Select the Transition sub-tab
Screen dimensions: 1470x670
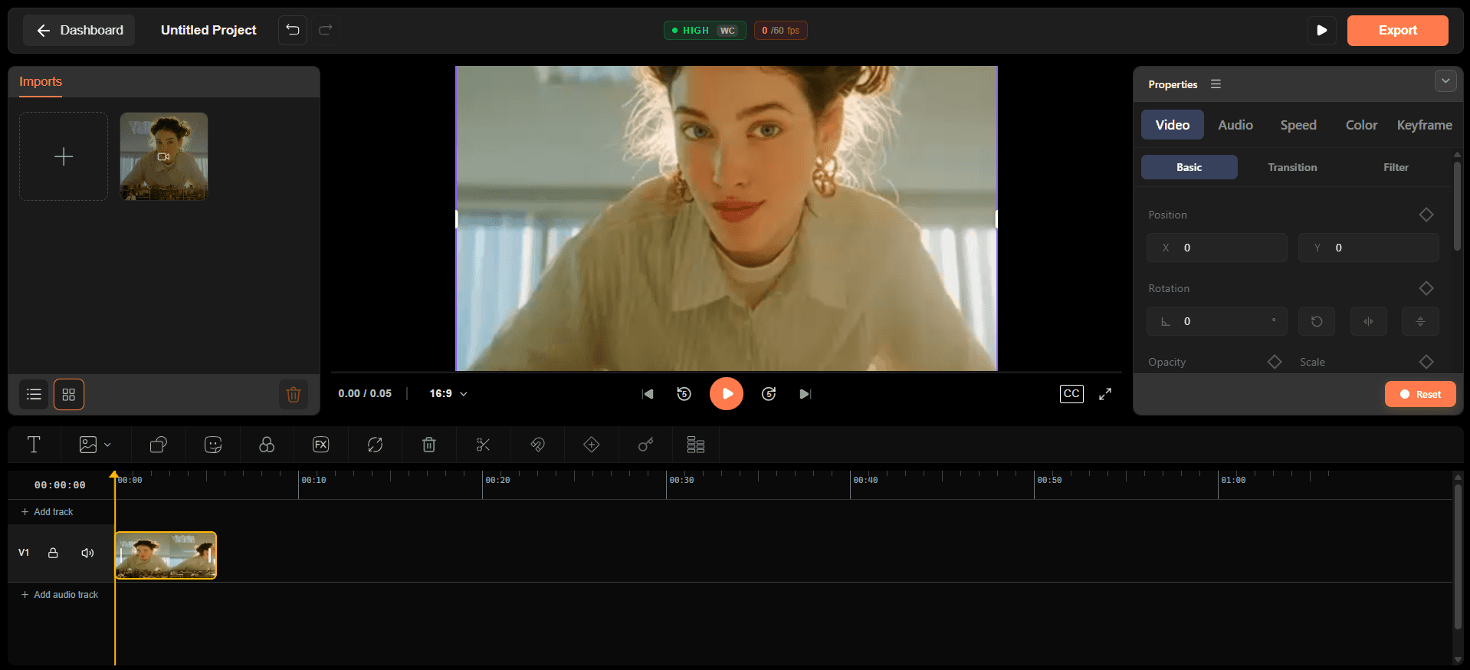pyautogui.click(x=1292, y=167)
